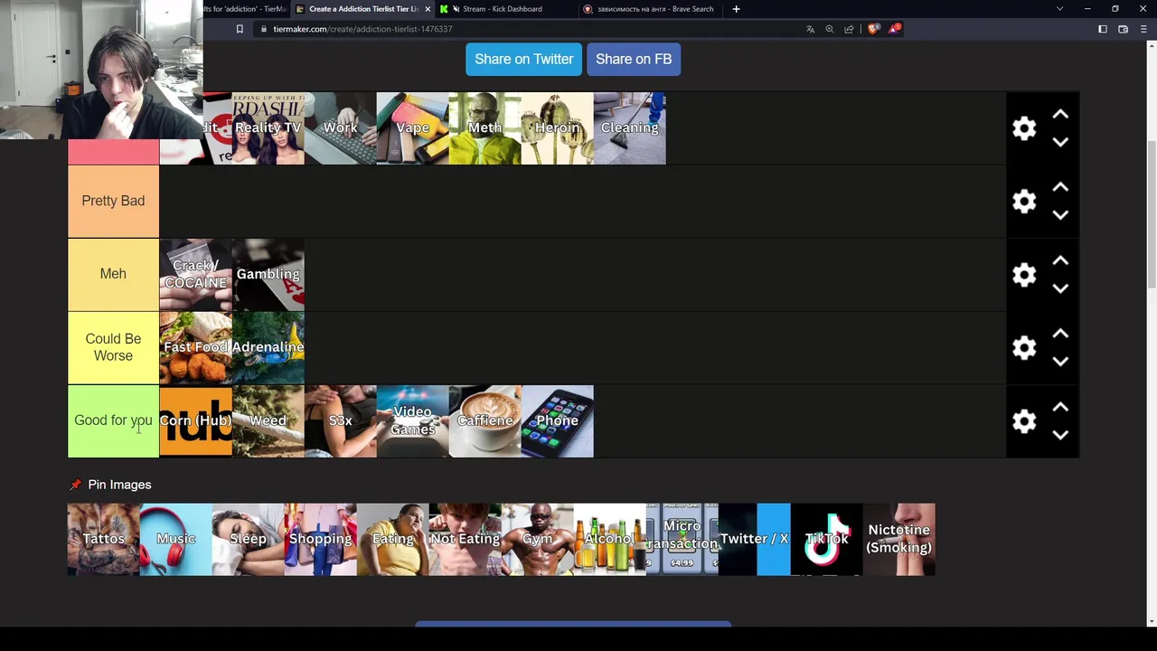The height and width of the screenshot is (651, 1157).
Task: Open a new browser tab
Action: pyautogui.click(x=736, y=9)
